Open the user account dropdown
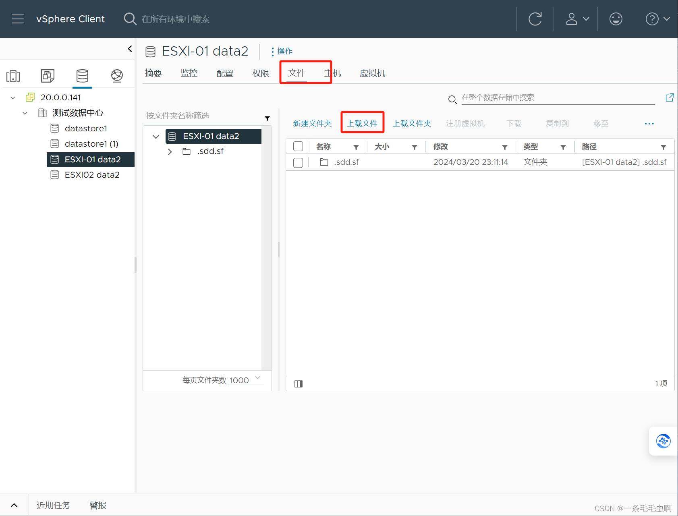Screen dimensions: 678x516 (577, 19)
